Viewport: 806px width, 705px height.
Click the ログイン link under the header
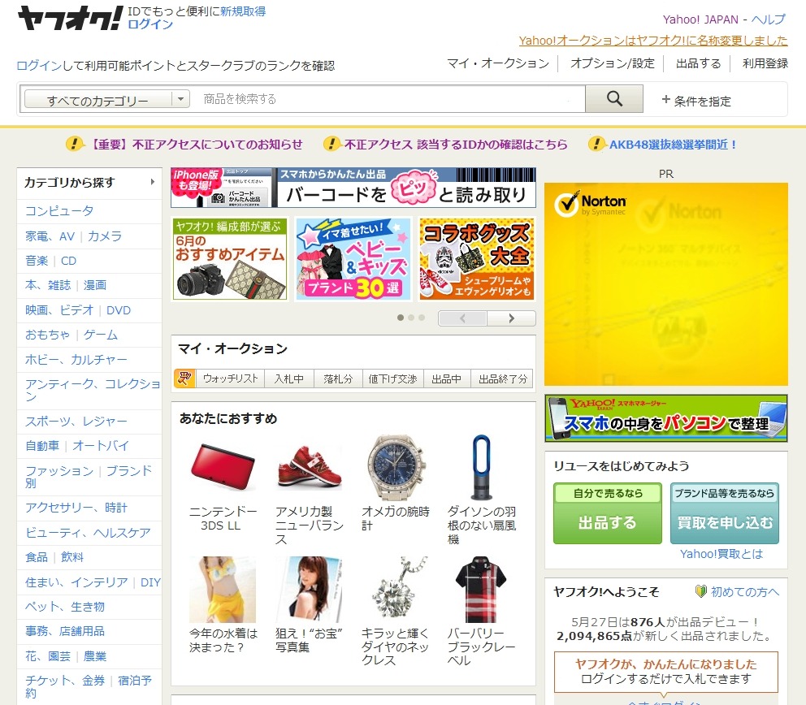[150, 24]
